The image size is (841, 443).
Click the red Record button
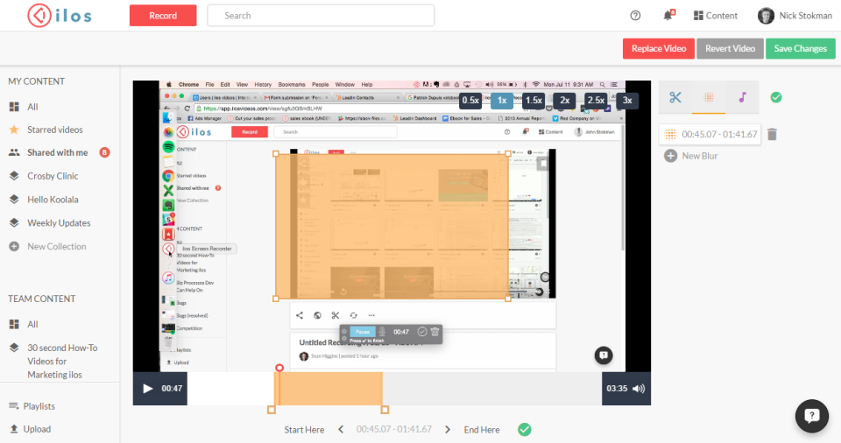[x=163, y=16]
